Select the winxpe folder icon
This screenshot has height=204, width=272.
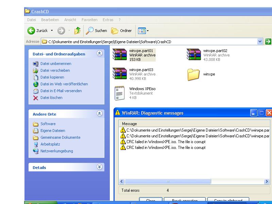pyautogui.click(x=193, y=74)
